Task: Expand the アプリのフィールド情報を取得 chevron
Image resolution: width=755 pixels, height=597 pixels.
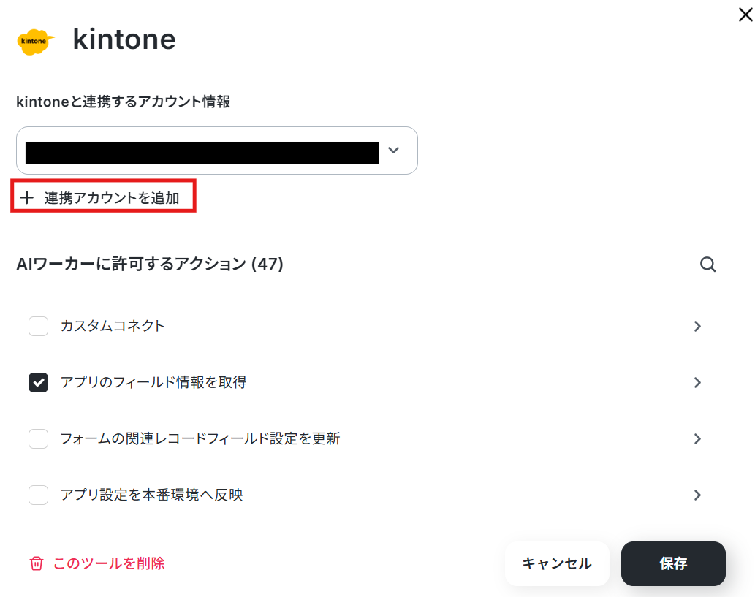Action: pos(697,383)
